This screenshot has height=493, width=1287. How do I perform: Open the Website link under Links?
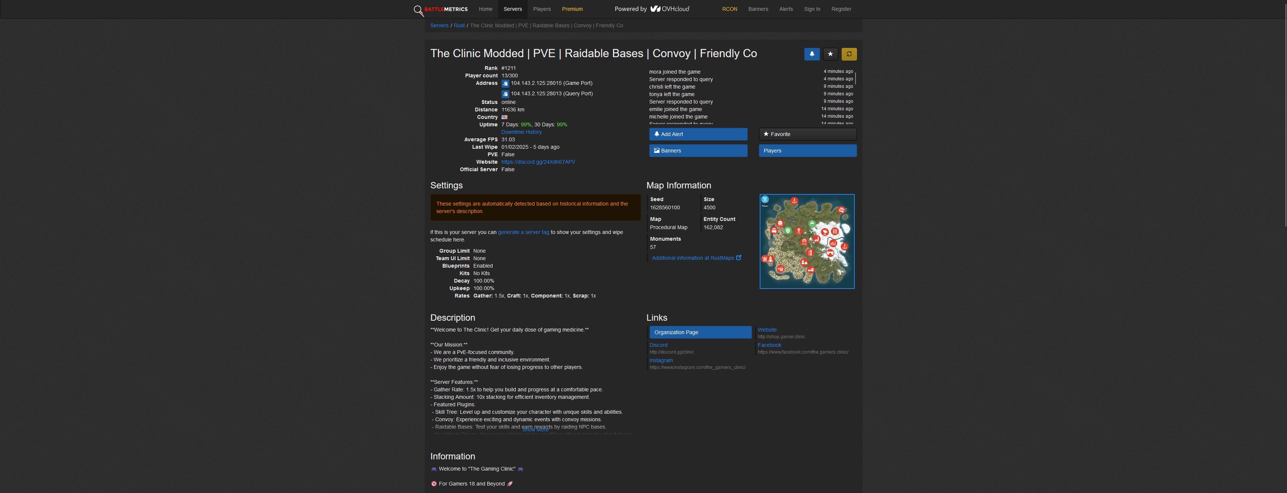click(767, 330)
